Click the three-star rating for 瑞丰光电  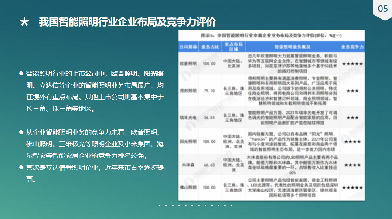tap(352, 118)
